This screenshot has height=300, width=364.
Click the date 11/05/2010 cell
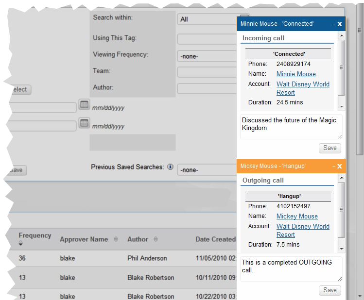tap(216, 258)
